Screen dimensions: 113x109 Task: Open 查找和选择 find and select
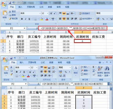point(107,71)
